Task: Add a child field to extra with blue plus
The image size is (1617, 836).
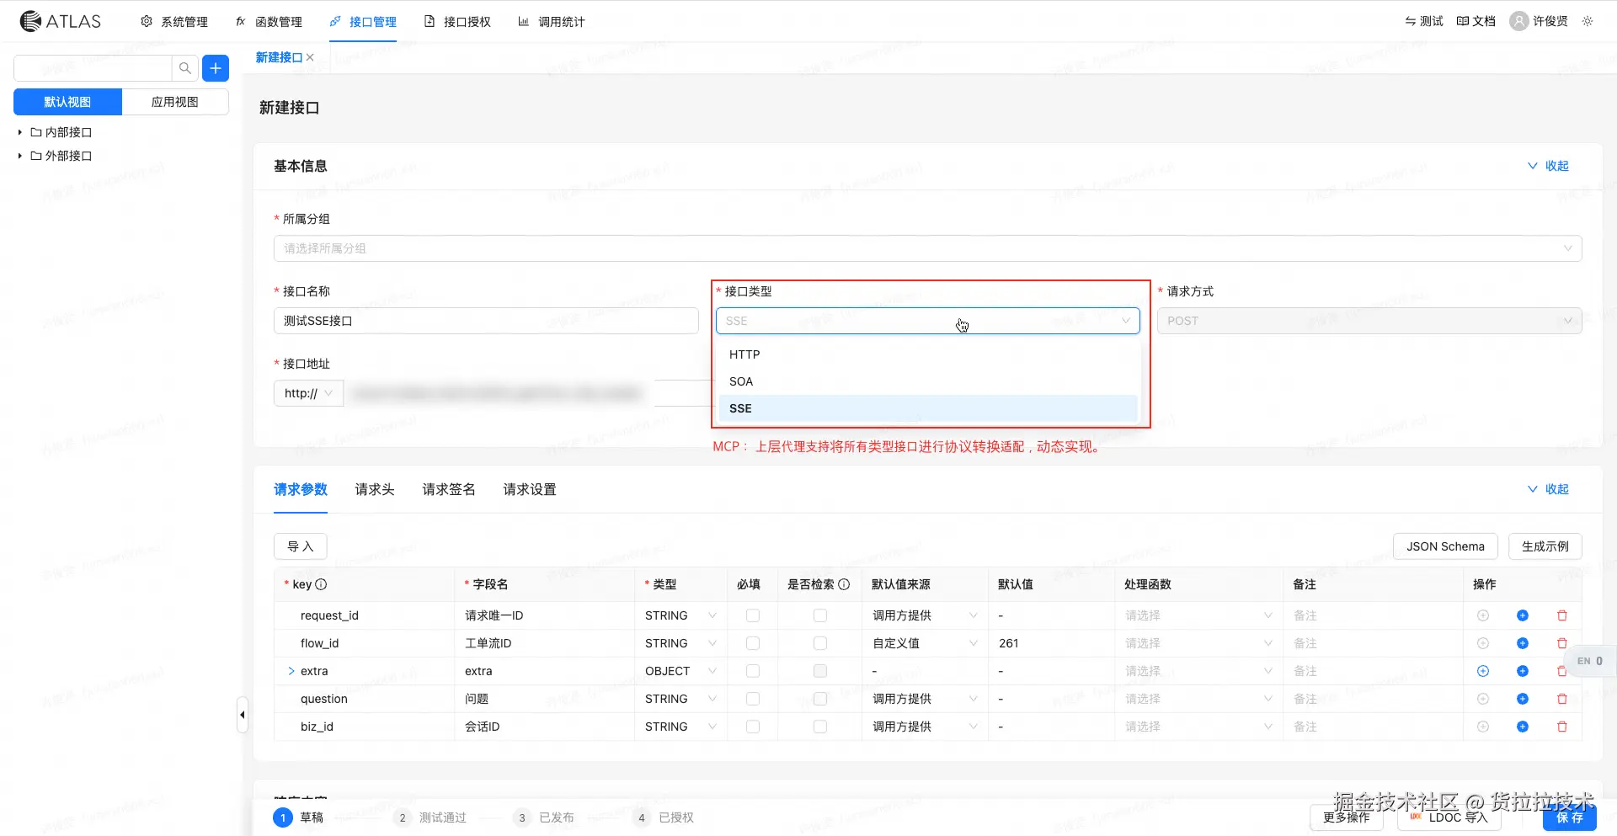Action: [1524, 671]
